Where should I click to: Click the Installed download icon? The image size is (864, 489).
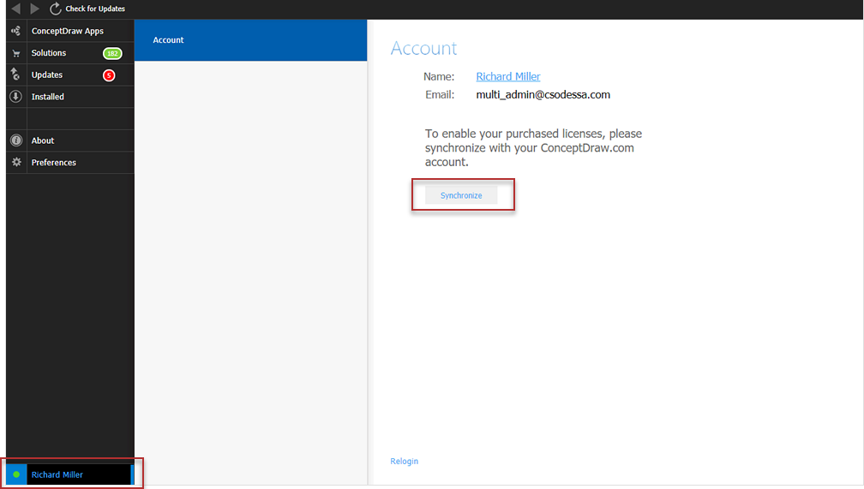[x=16, y=97]
